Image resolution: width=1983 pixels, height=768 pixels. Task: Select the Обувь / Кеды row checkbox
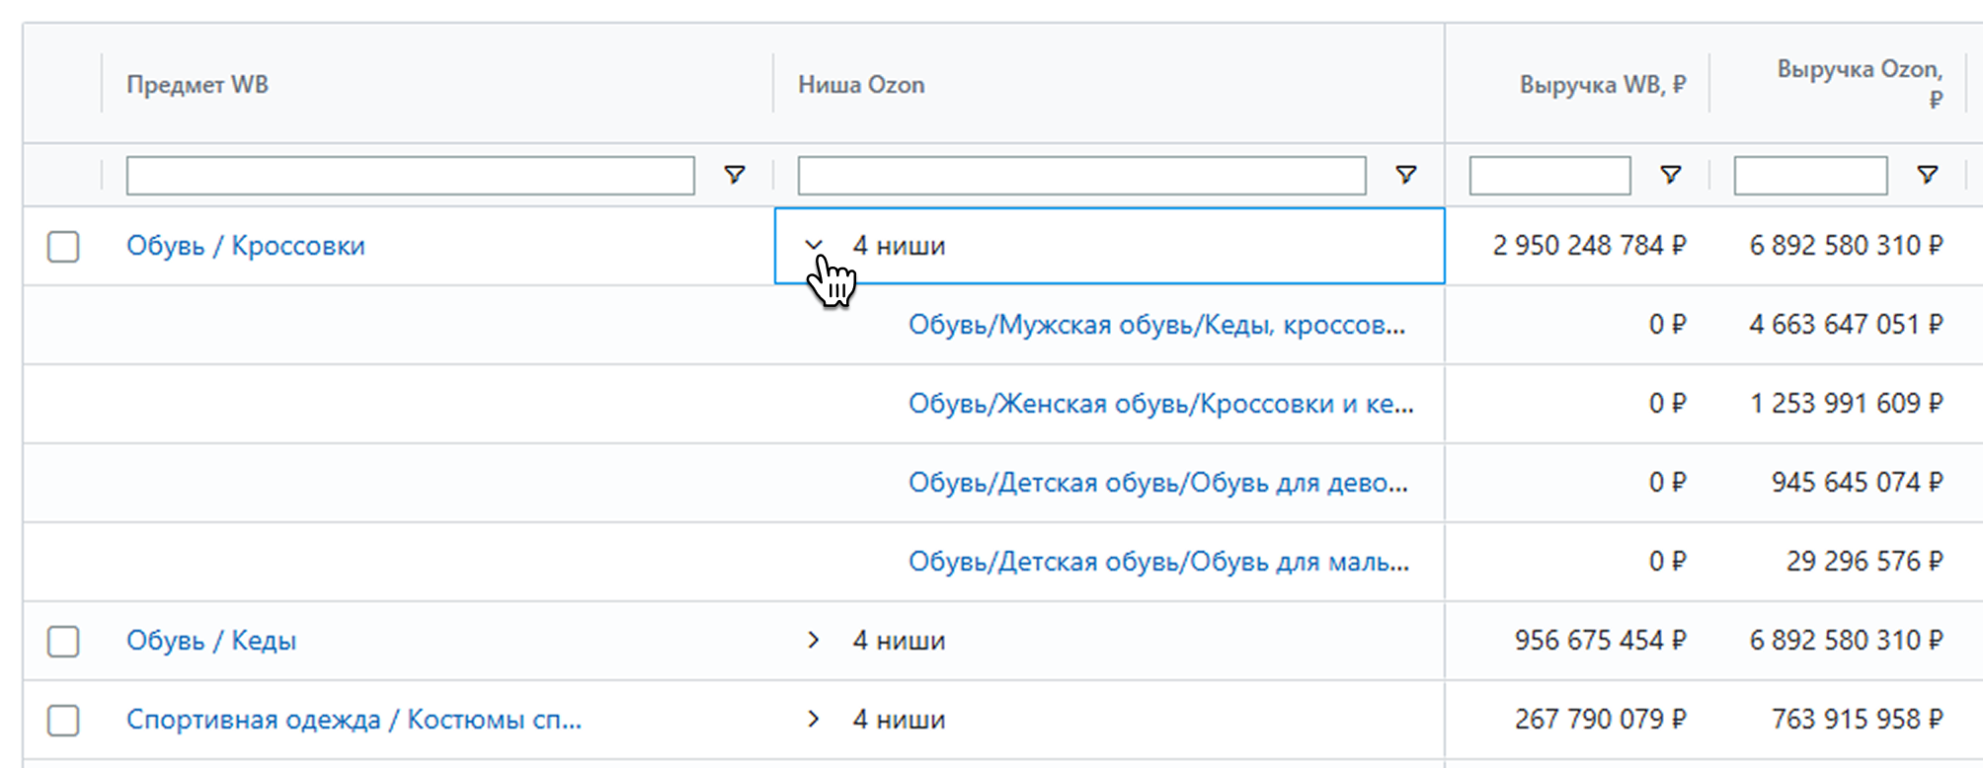pos(63,641)
